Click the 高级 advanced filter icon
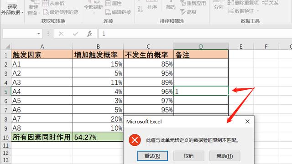 (x=183, y=12)
